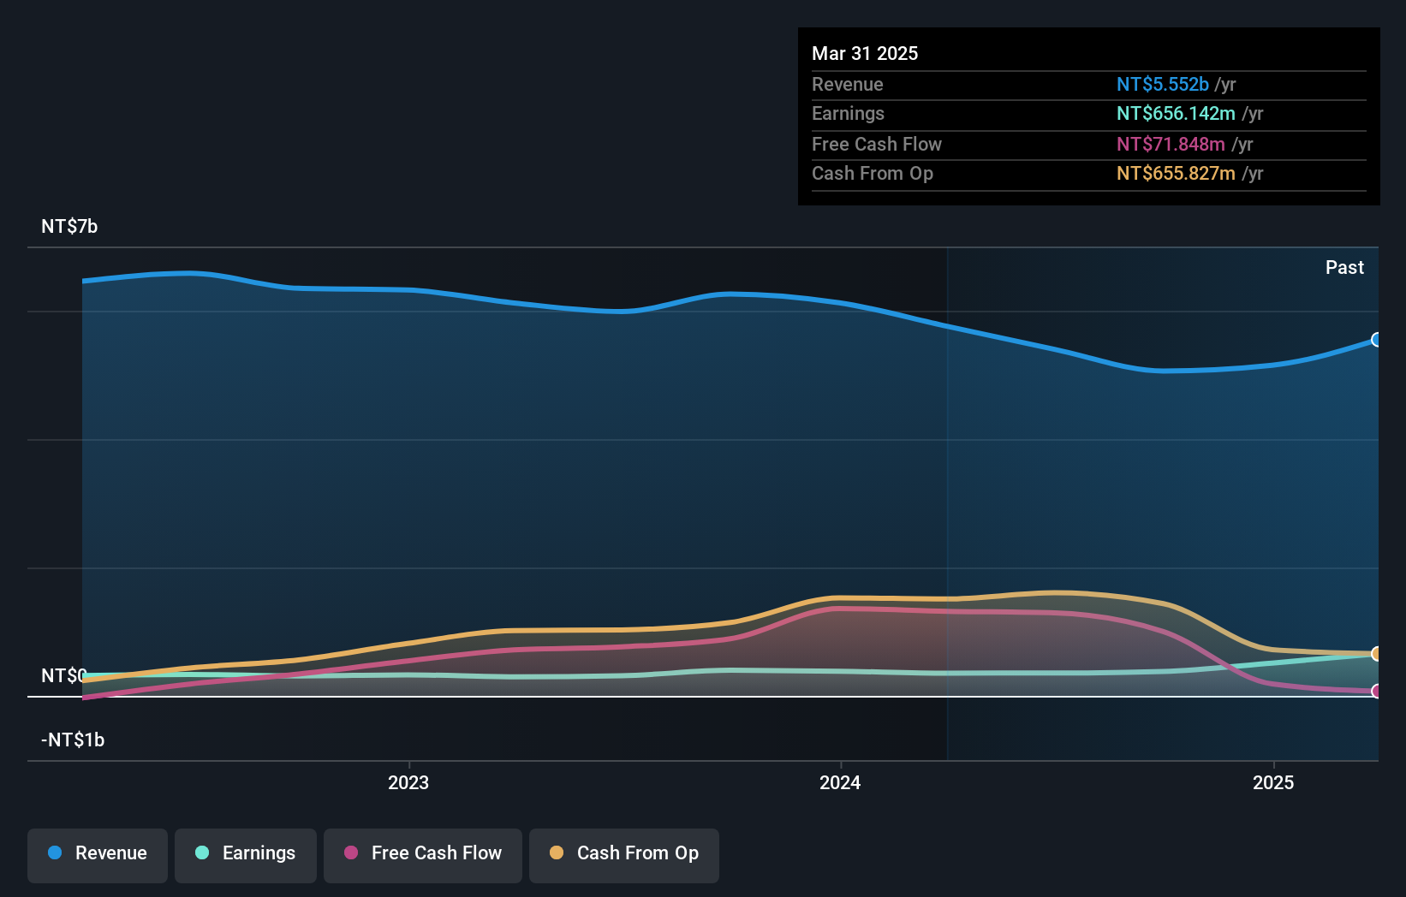Click the Past label on chart
1406x897 pixels.
coord(1344,267)
